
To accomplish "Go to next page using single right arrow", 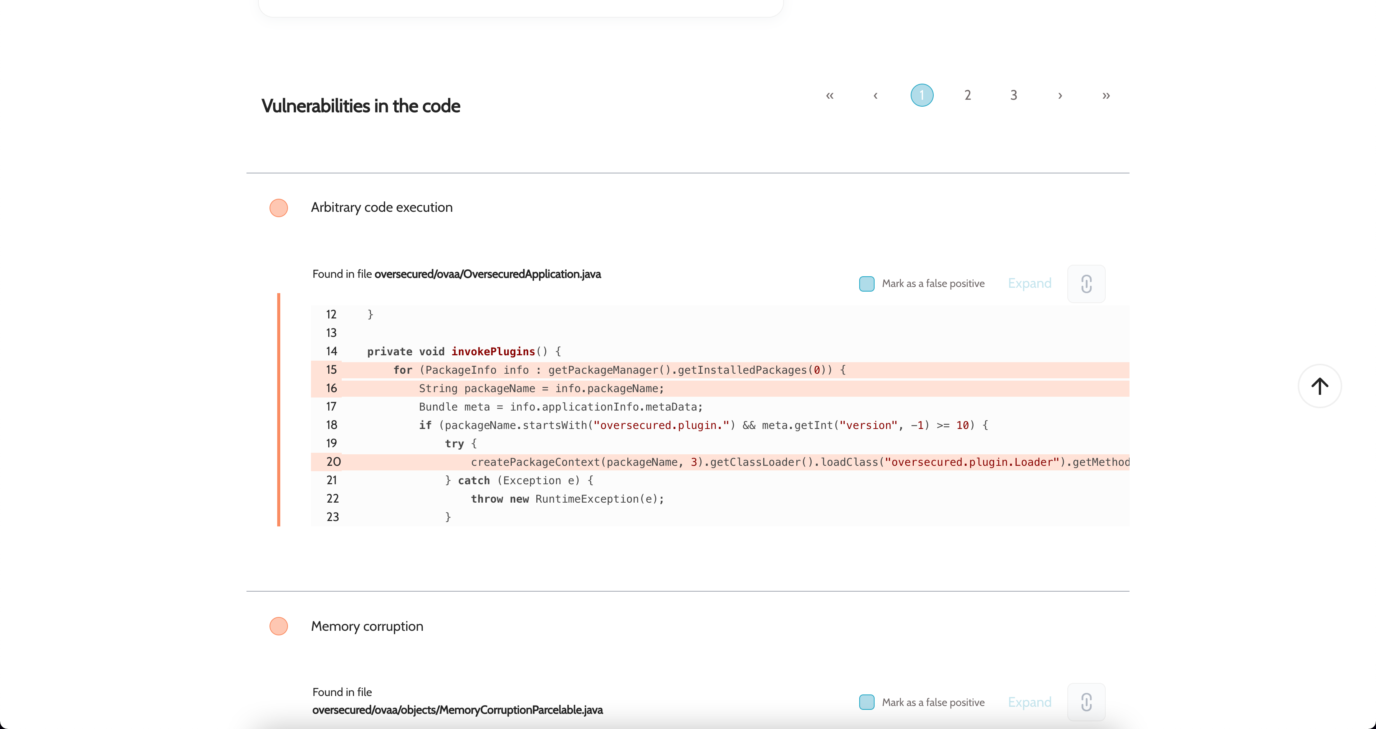I will 1060,96.
